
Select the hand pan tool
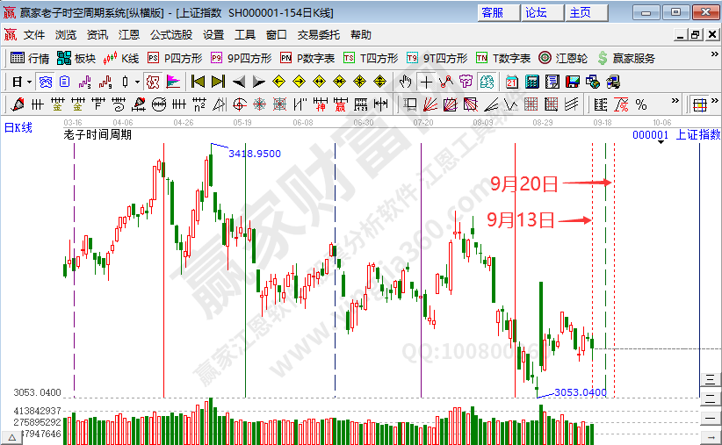(x=405, y=82)
